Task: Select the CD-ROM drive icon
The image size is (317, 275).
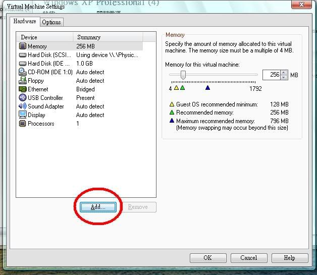Action: (23, 72)
